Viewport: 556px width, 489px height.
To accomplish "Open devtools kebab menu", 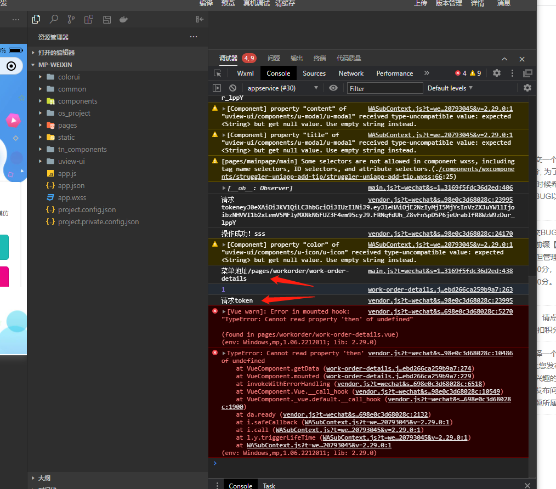I will click(512, 73).
